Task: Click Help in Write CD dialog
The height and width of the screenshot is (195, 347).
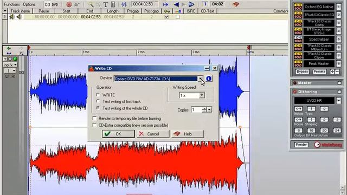Action: (x=188, y=134)
